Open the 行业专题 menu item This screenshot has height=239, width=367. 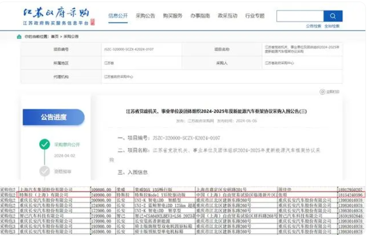255,16
